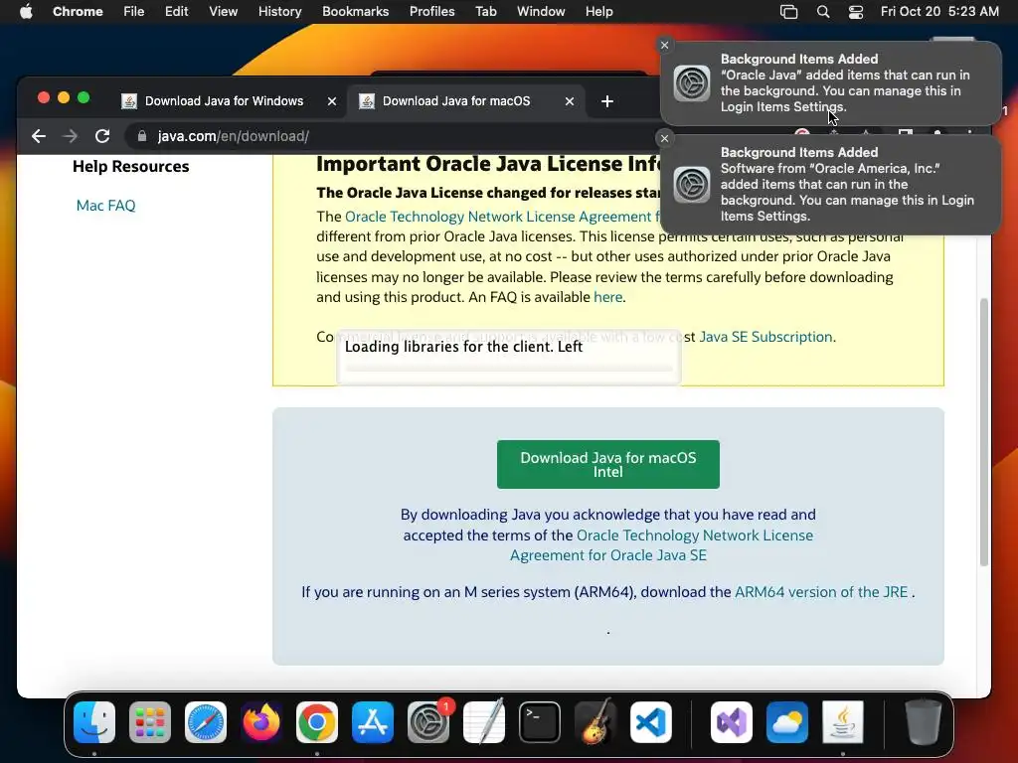Click the FAQ 'here' link

pos(607,297)
